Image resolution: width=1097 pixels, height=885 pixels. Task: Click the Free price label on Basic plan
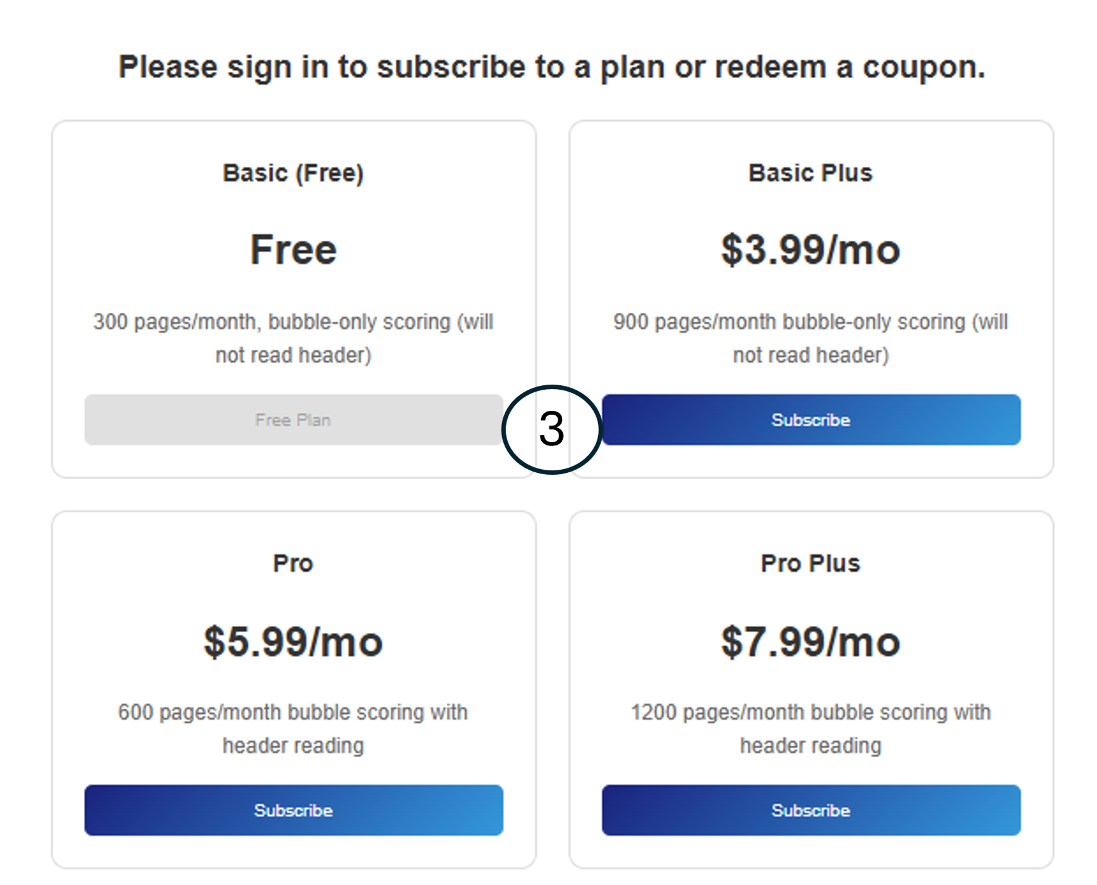tap(294, 250)
